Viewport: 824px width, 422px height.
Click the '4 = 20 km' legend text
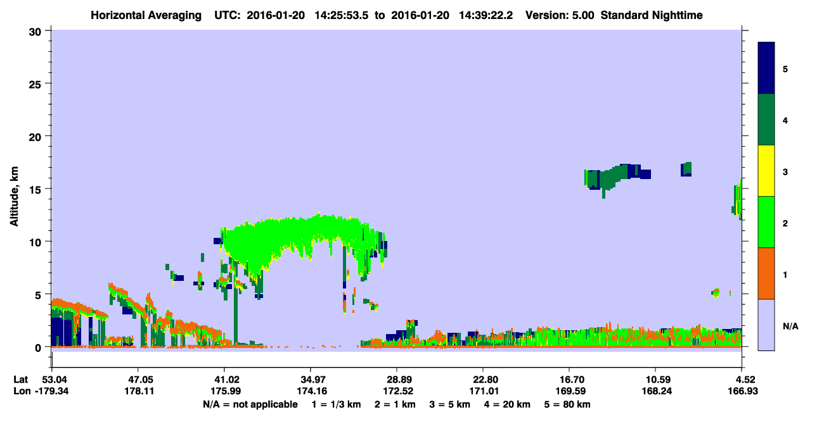pyautogui.click(x=508, y=404)
